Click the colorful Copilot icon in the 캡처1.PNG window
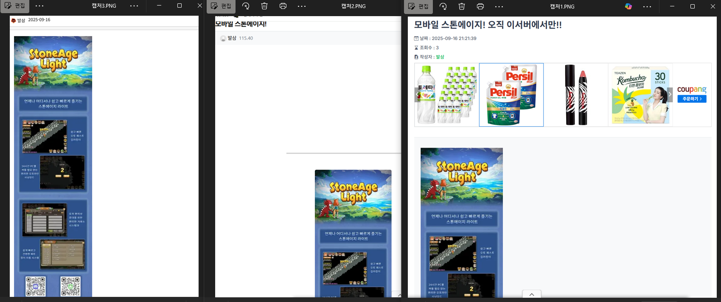 pyautogui.click(x=628, y=6)
